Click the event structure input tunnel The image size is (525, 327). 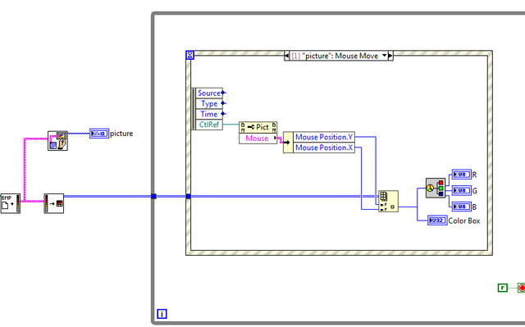[188, 196]
